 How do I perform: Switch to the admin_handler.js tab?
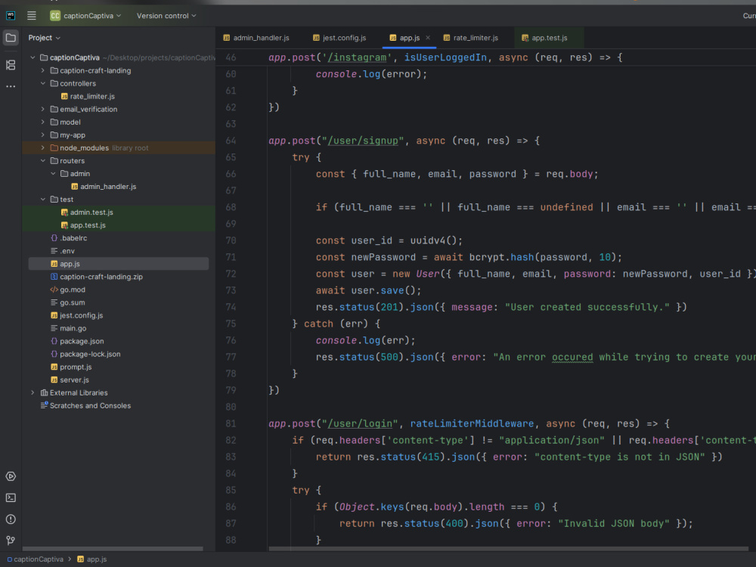tap(256, 38)
